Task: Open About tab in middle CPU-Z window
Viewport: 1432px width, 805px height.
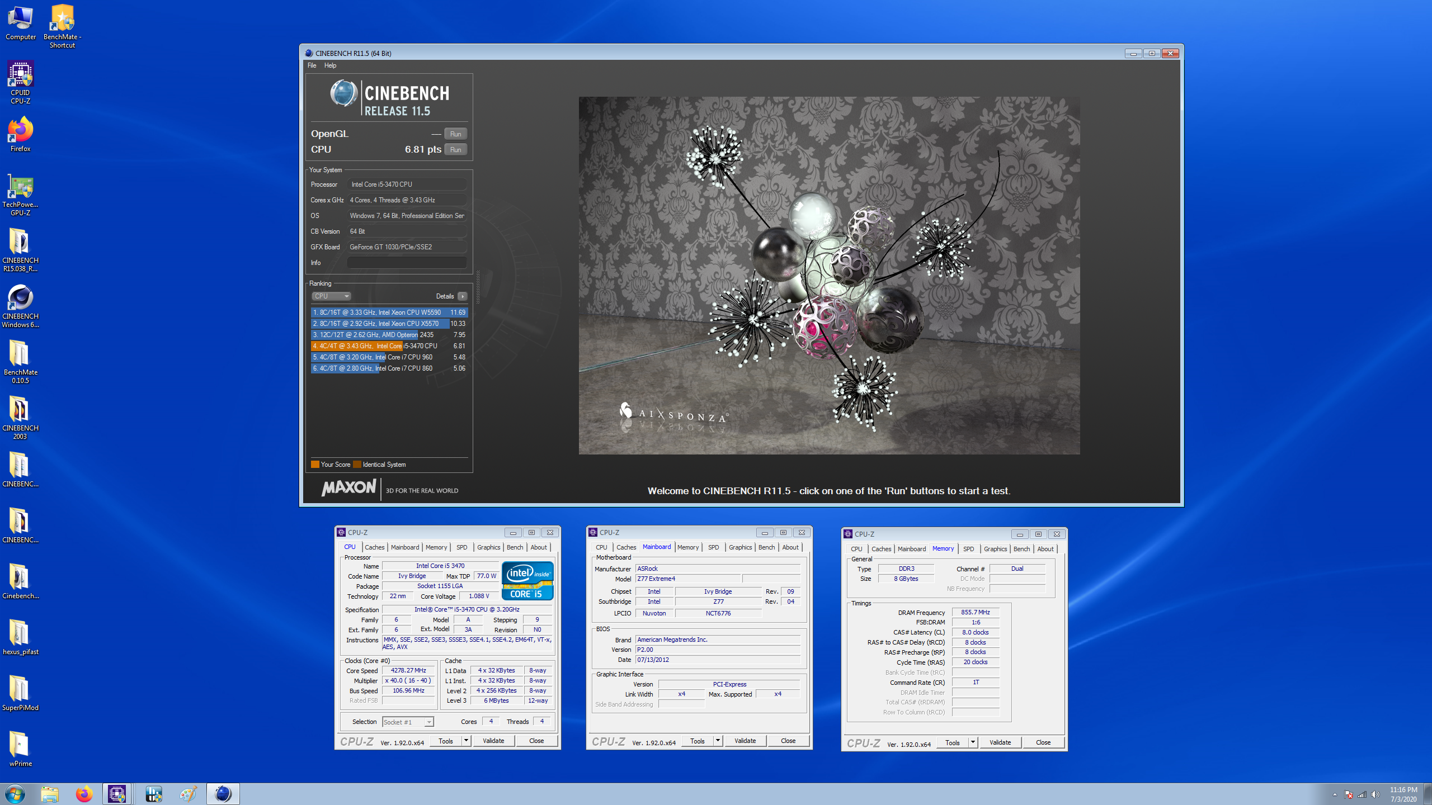Action: (790, 547)
